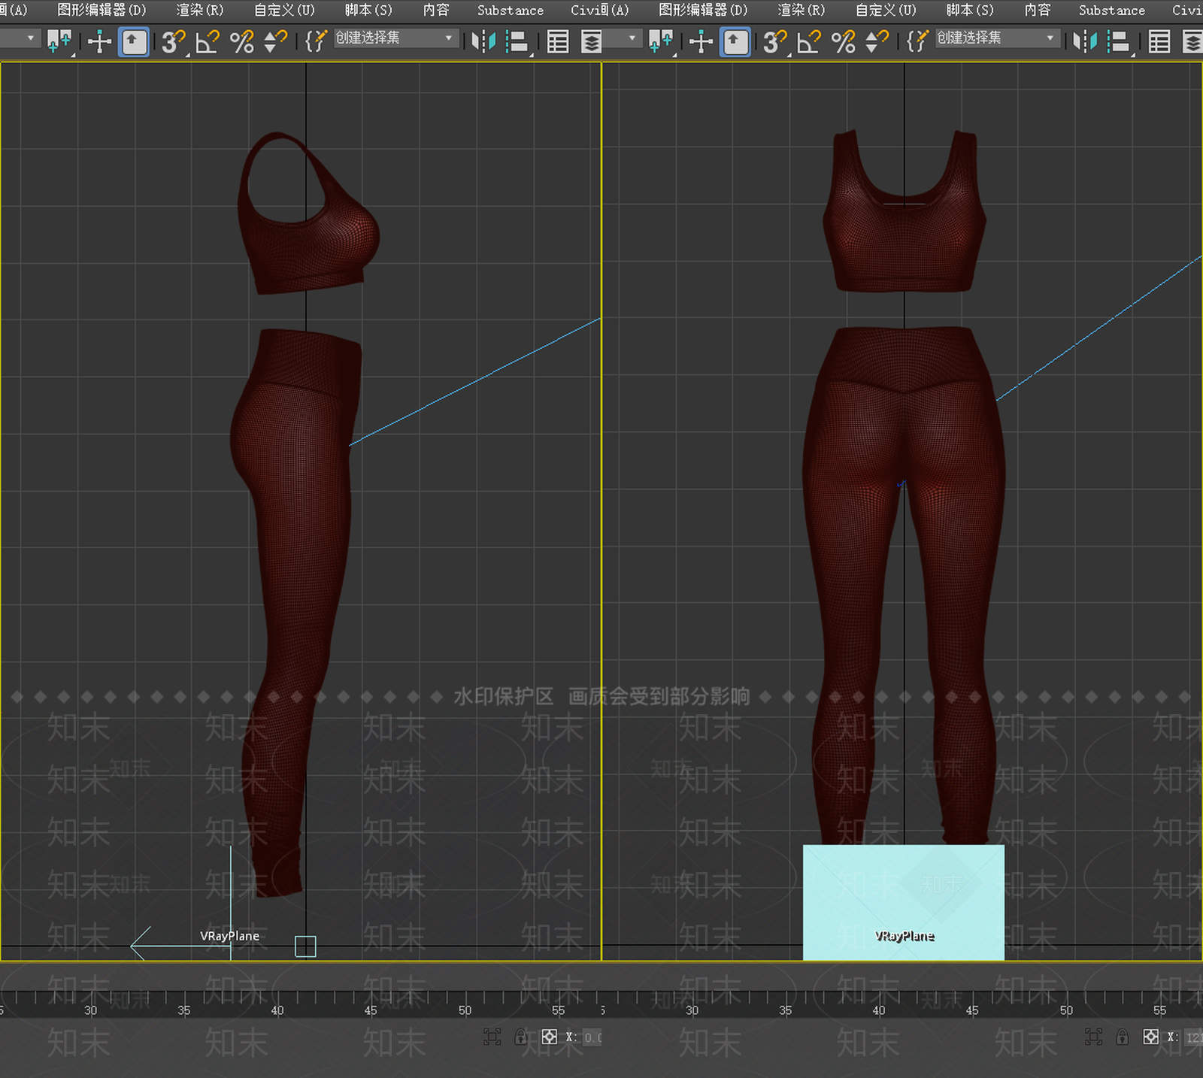Image resolution: width=1203 pixels, height=1078 pixels.
Task: Click Use Pivot Point Center icon in right window
Action: click(x=661, y=41)
